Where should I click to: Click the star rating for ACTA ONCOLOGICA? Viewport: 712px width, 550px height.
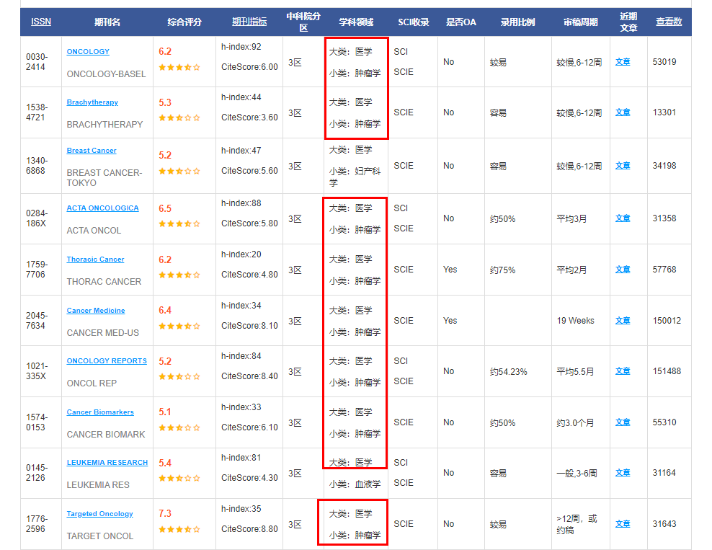(x=179, y=223)
